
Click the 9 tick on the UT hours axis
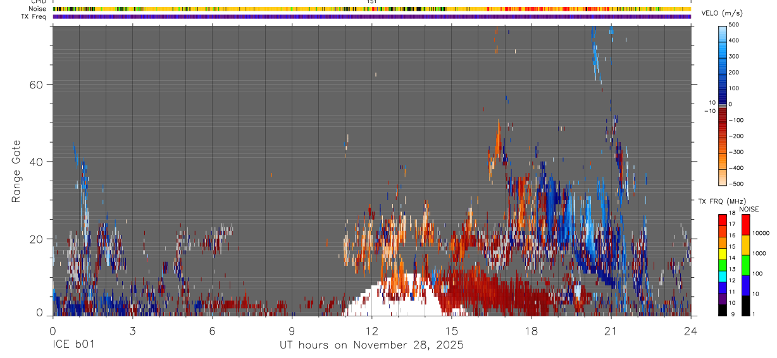coord(292,330)
